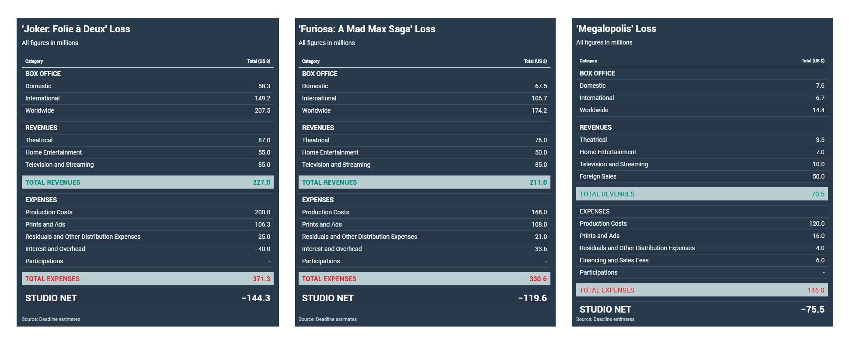Screen dimensions: 849x344
Task: Click Furiosa Studio Net -119.6
Action: [x=532, y=298]
